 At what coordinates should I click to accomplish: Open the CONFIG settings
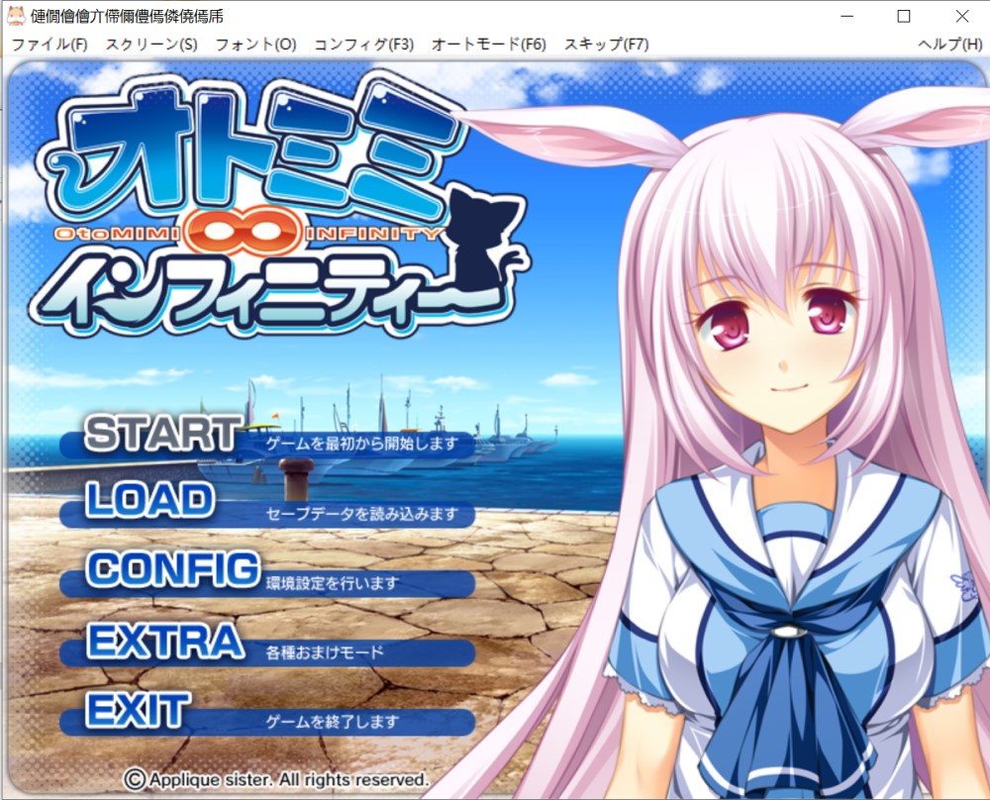click(172, 569)
